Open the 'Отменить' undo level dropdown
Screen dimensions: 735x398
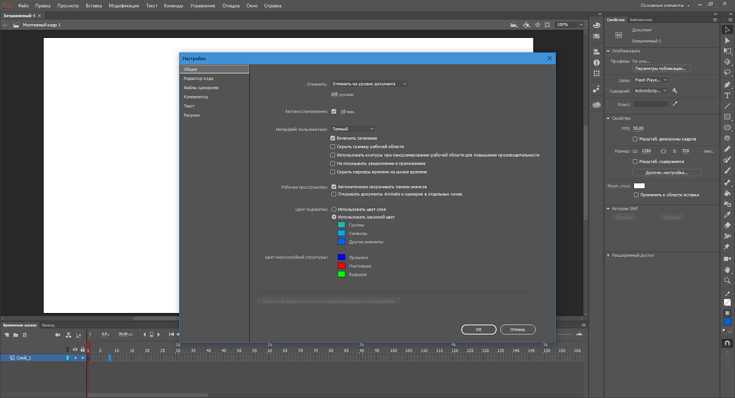pos(369,84)
